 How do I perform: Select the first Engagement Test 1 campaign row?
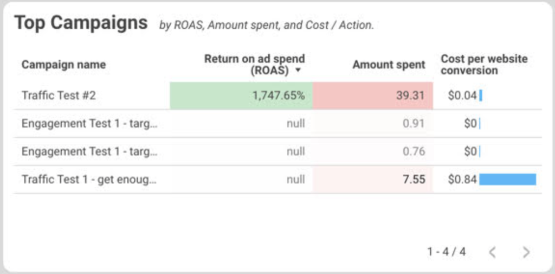click(x=89, y=124)
